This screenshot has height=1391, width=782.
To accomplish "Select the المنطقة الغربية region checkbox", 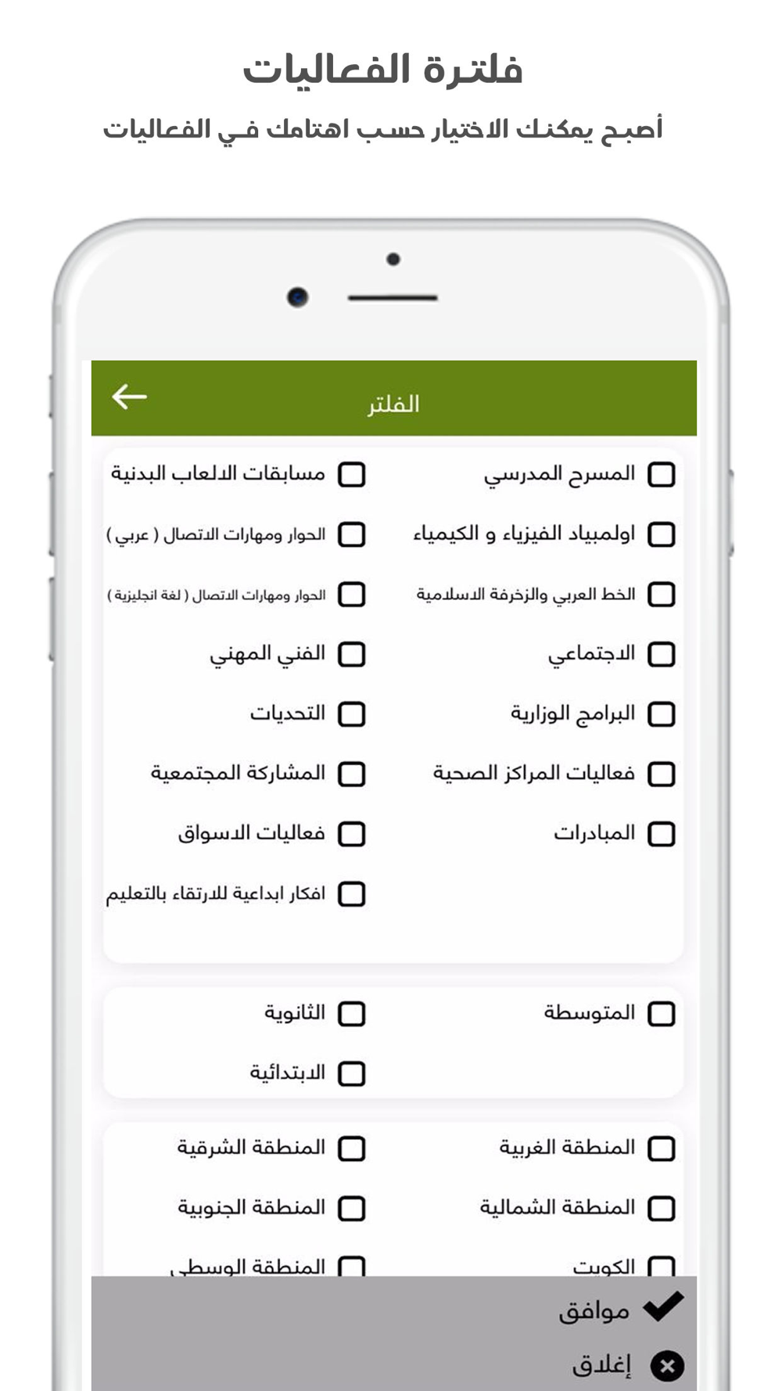I will (662, 1148).
